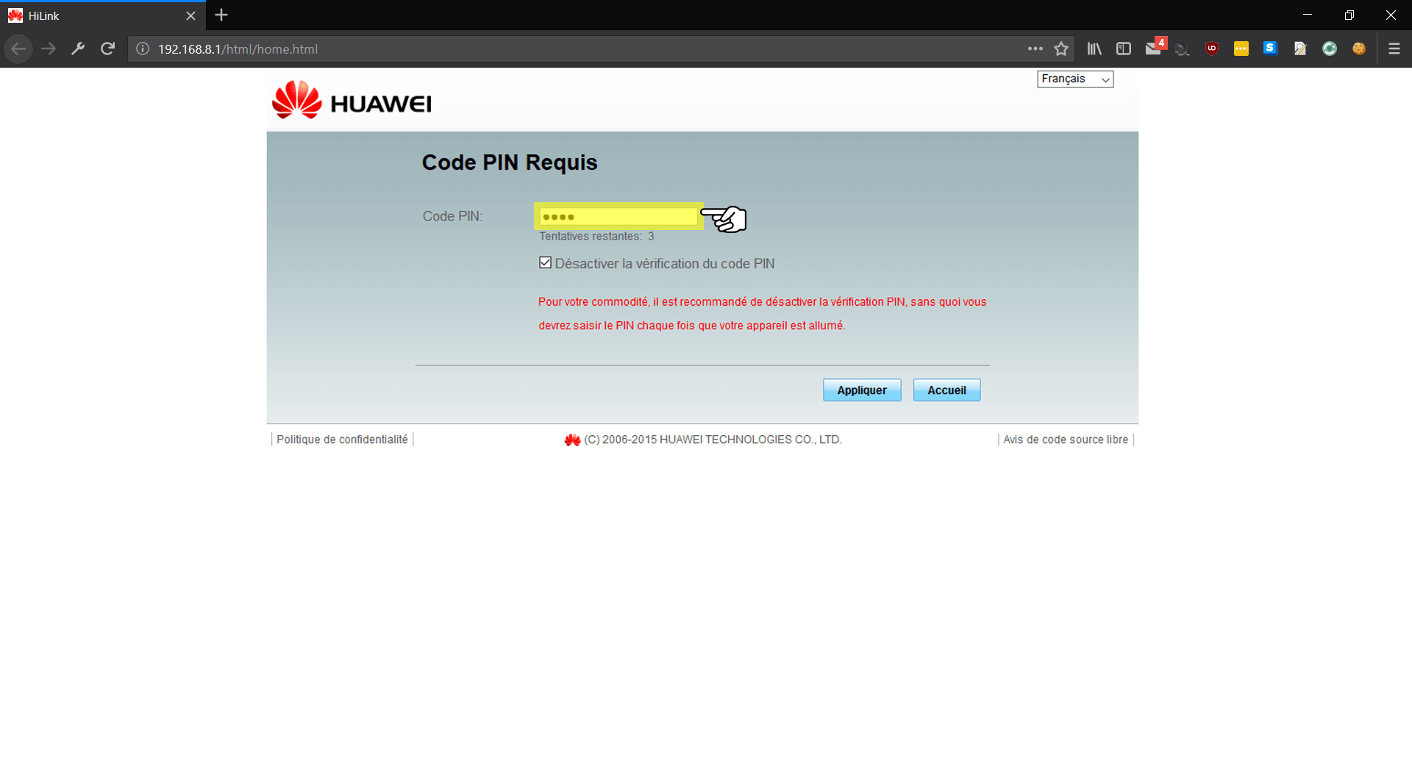The width and height of the screenshot is (1412, 757).
Task: Click the address bar URL
Action: click(238, 49)
